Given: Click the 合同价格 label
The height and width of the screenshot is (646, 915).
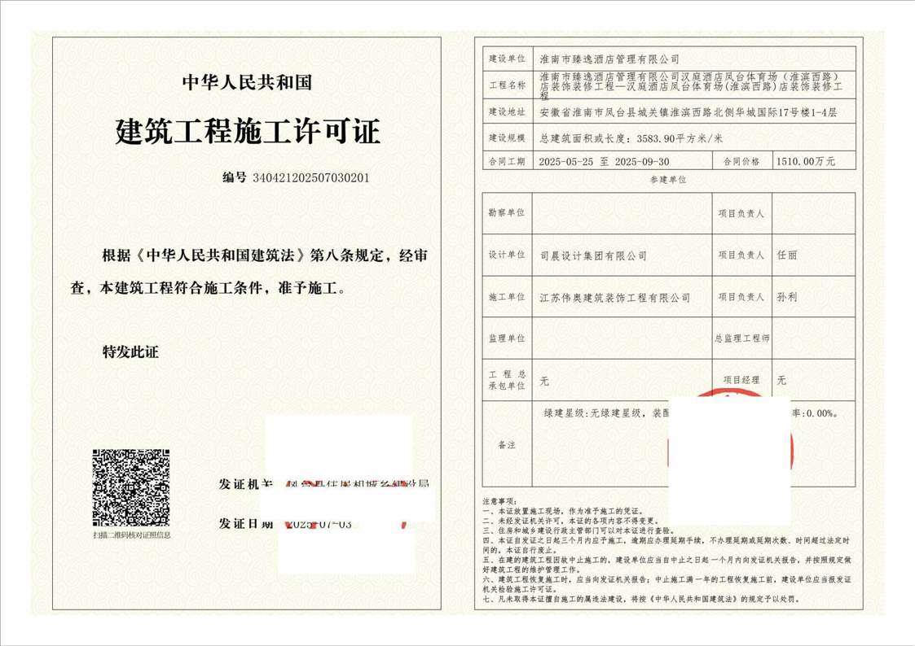Looking at the screenshot, I should coord(741,161).
